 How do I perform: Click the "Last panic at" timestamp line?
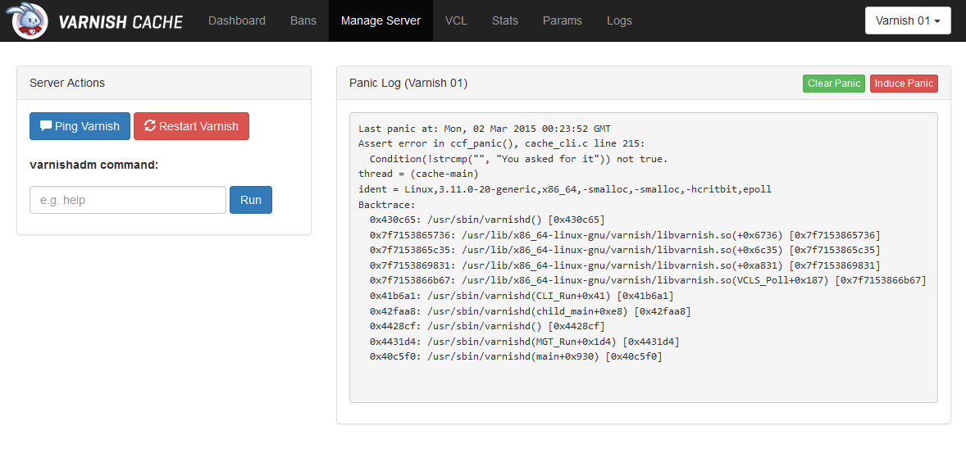pos(485,128)
